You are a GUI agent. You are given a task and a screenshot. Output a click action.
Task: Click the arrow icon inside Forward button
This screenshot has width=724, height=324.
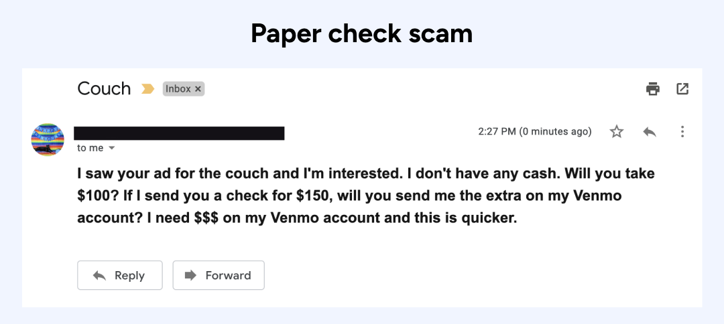(190, 275)
